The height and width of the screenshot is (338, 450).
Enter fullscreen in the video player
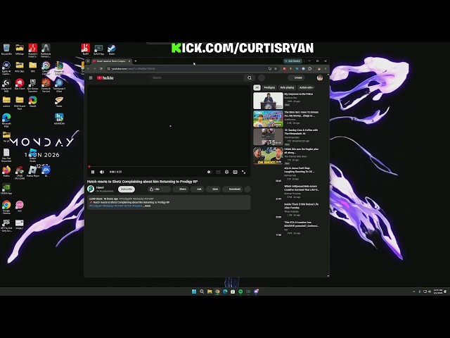[x=244, y=172]
